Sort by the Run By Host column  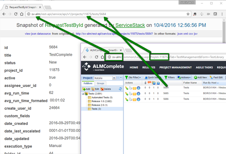click(211, 83)
